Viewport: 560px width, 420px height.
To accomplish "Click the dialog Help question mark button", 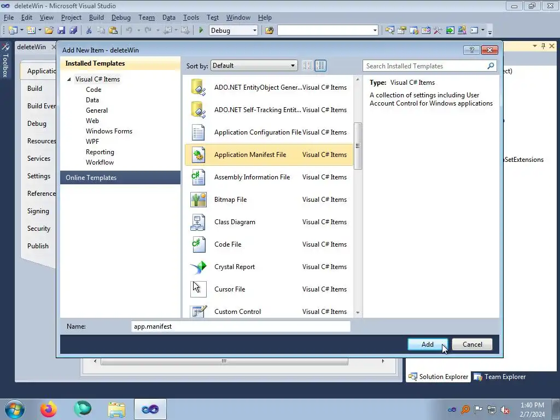I will point(471,50).
